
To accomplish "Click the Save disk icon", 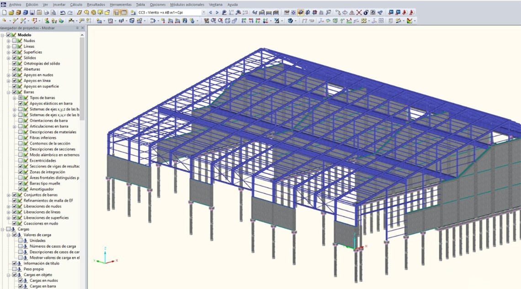I will pyautogui.click(x=32, y=12).
